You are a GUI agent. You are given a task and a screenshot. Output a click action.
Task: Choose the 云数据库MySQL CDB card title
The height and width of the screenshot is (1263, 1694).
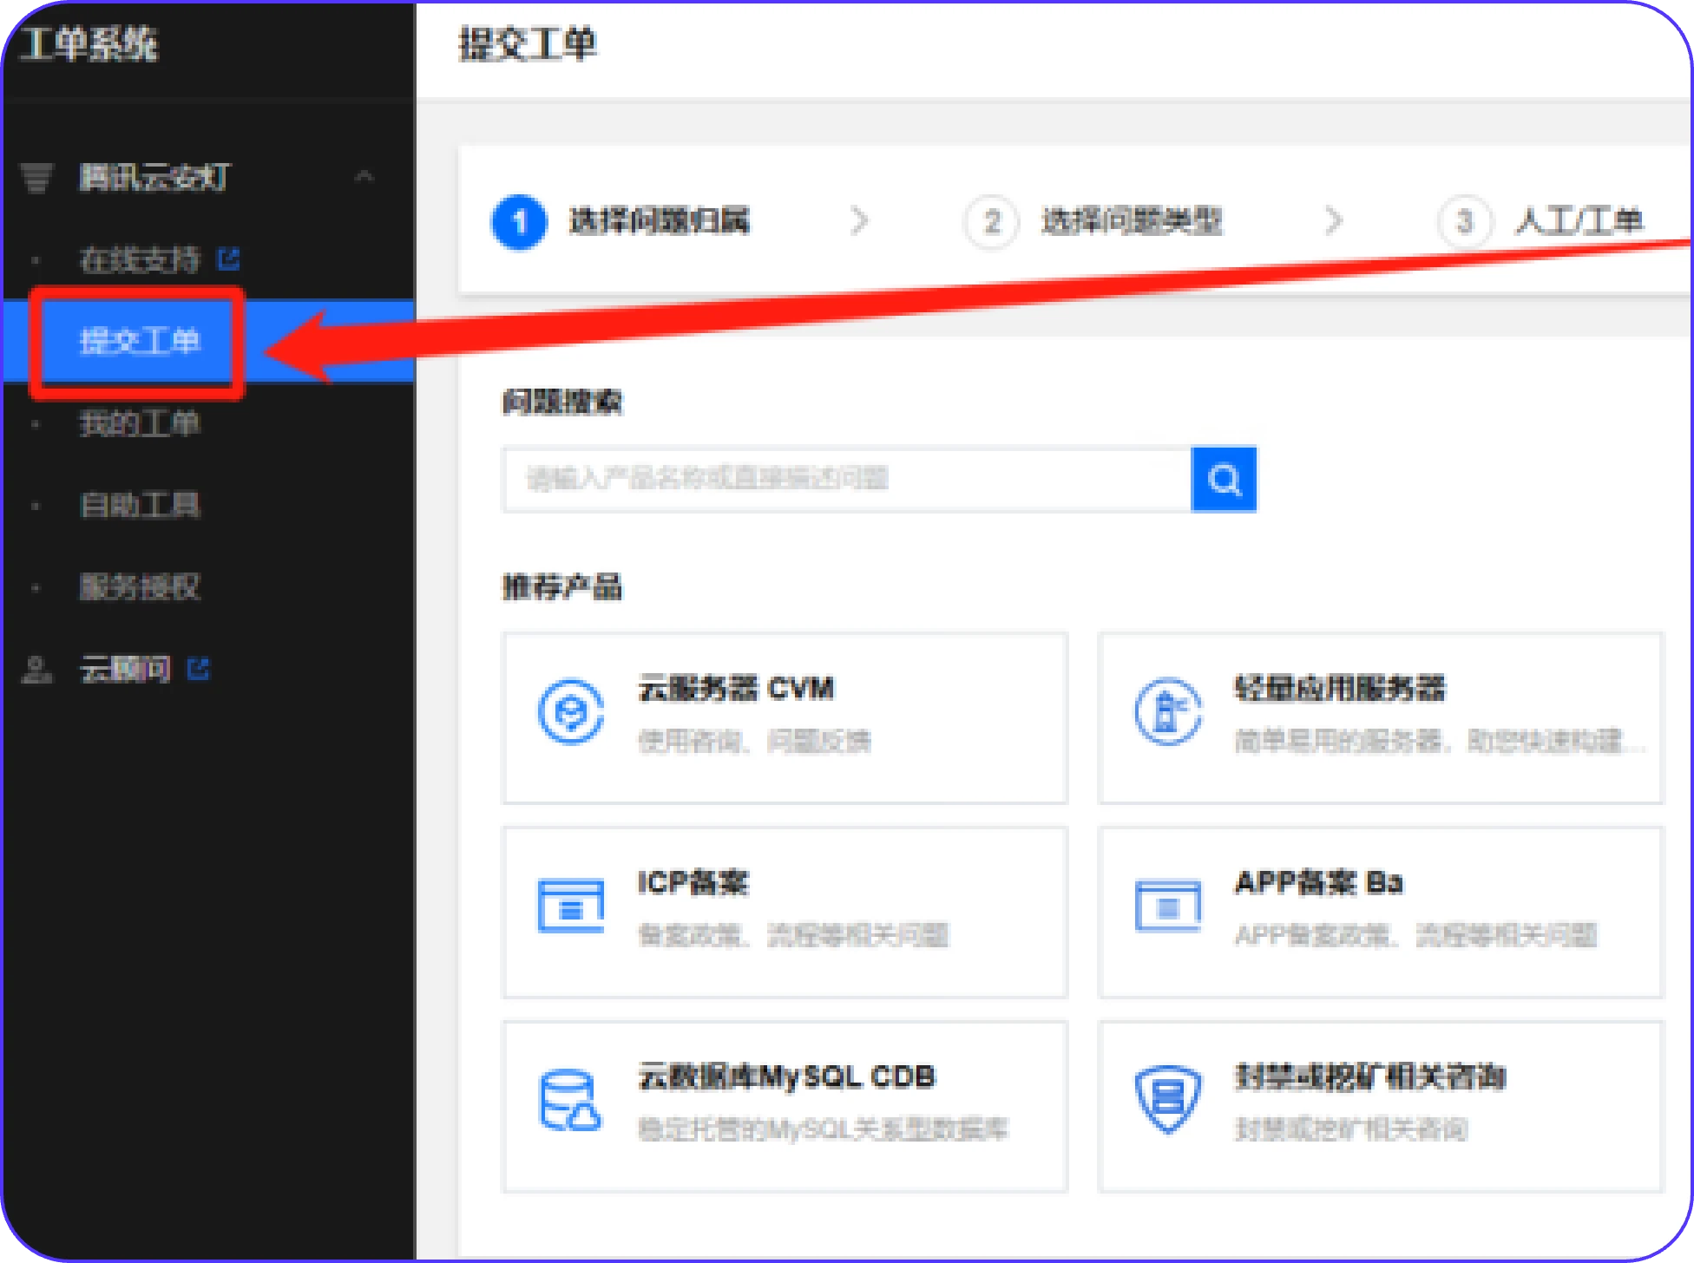pos(787,1077)
